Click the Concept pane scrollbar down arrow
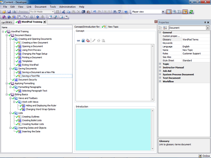Screen dimensions: 211x158 (x=153, y=99)
